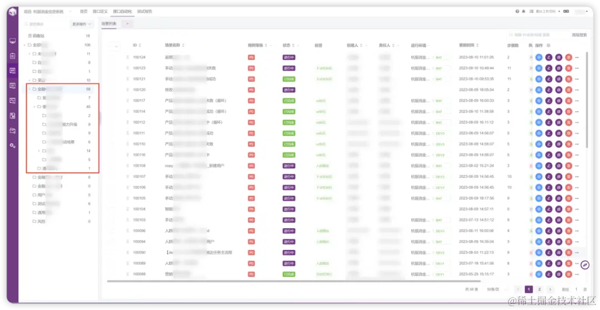Click ID cell 100105
The width and height of the screenshot is (600, 310).
(x=139, y=198)
